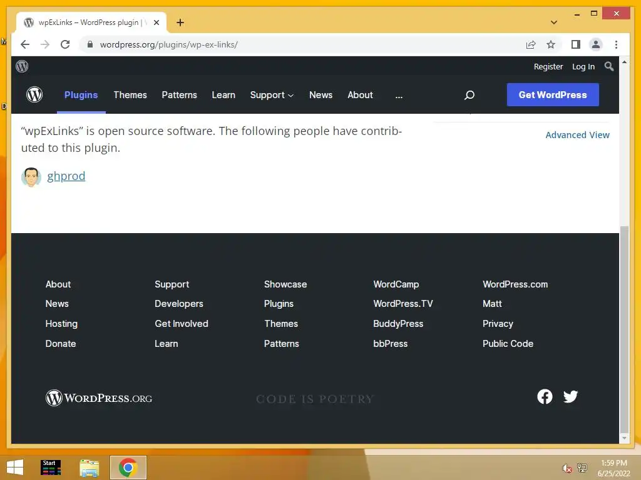Open the footer Public Code link
641x480 pixels.
(x=508, y=344)
